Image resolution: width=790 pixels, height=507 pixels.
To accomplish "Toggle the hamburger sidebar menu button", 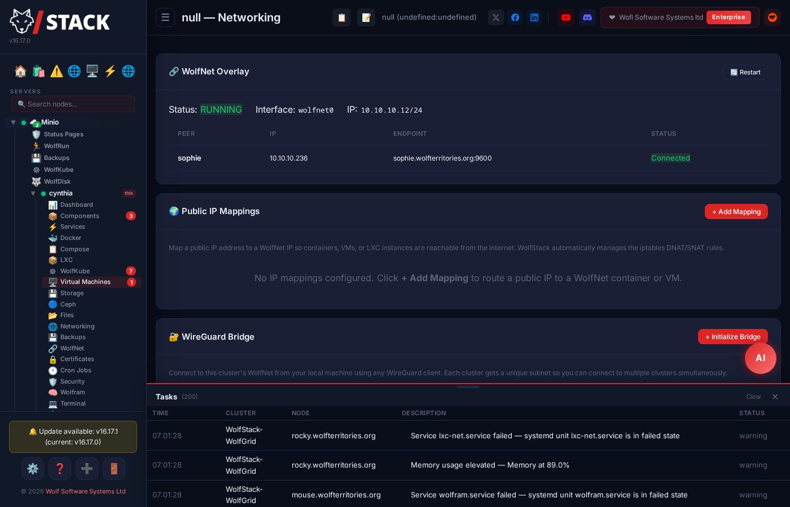I will click(x=165, y=17).
